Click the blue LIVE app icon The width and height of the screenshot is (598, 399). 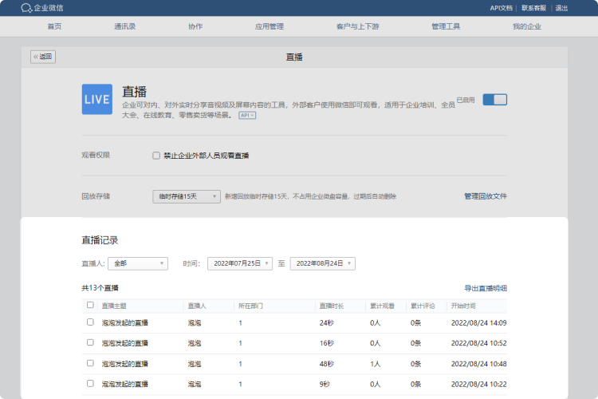coord(97,99)
